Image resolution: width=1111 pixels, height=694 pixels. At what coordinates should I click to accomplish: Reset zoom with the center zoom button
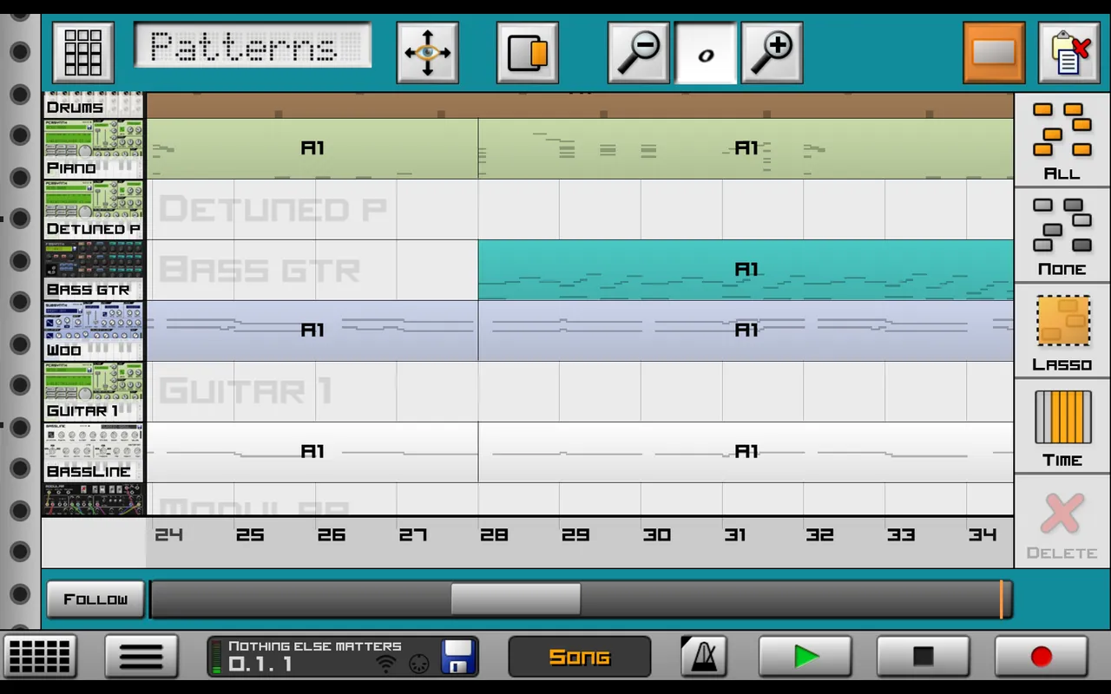pos(706,53)
